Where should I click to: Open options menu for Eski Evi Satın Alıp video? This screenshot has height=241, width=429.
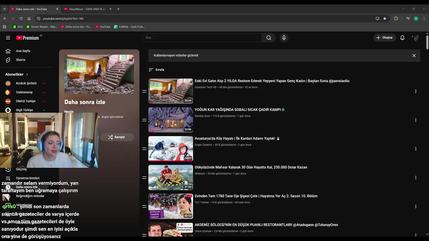[x=416, y=91]
